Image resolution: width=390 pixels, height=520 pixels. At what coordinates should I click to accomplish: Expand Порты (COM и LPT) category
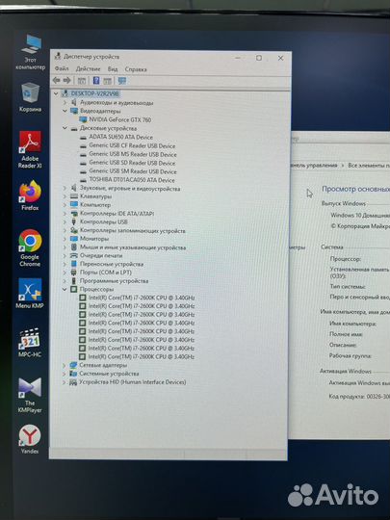coord(65,273)
